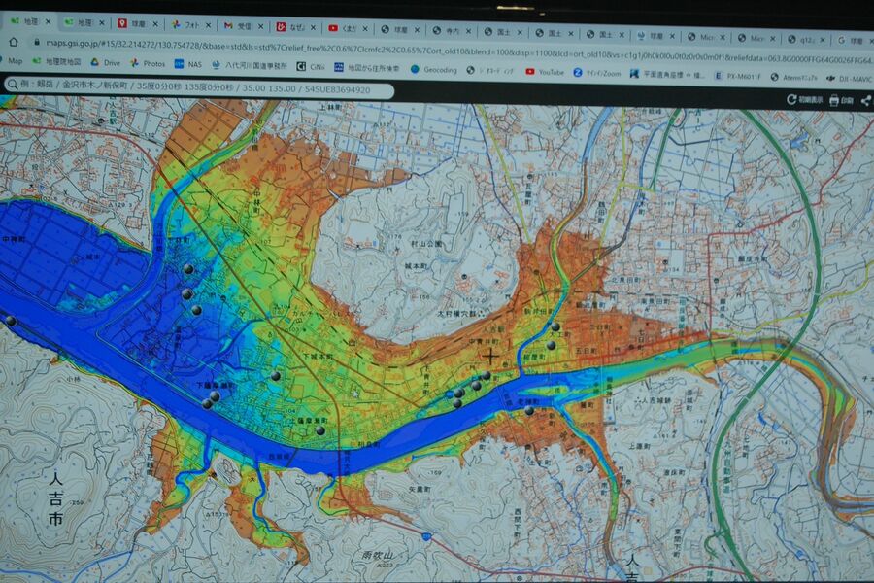Click the 印刷 print icon

[834, 101]
